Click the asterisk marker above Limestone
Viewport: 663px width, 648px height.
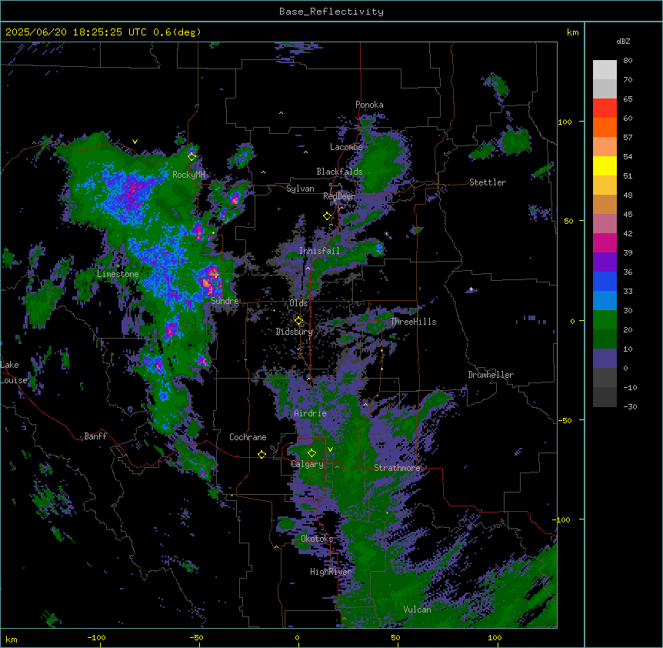point(118,266)
